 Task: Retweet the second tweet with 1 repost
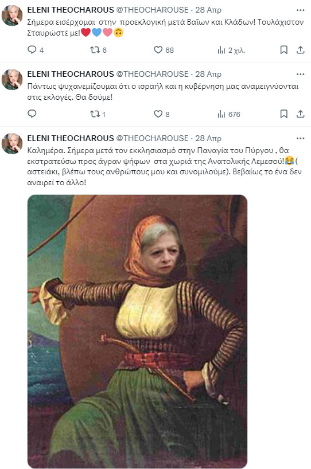point(98,114)
